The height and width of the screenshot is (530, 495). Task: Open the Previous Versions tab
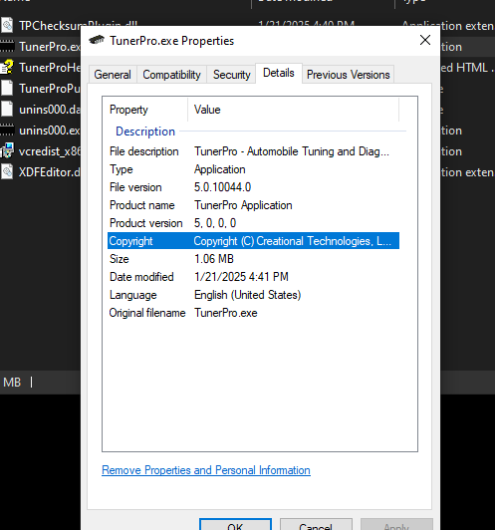coord(349,75)
